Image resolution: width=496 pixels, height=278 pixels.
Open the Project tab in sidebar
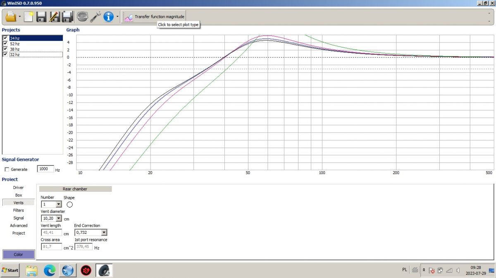click(19, 233)
